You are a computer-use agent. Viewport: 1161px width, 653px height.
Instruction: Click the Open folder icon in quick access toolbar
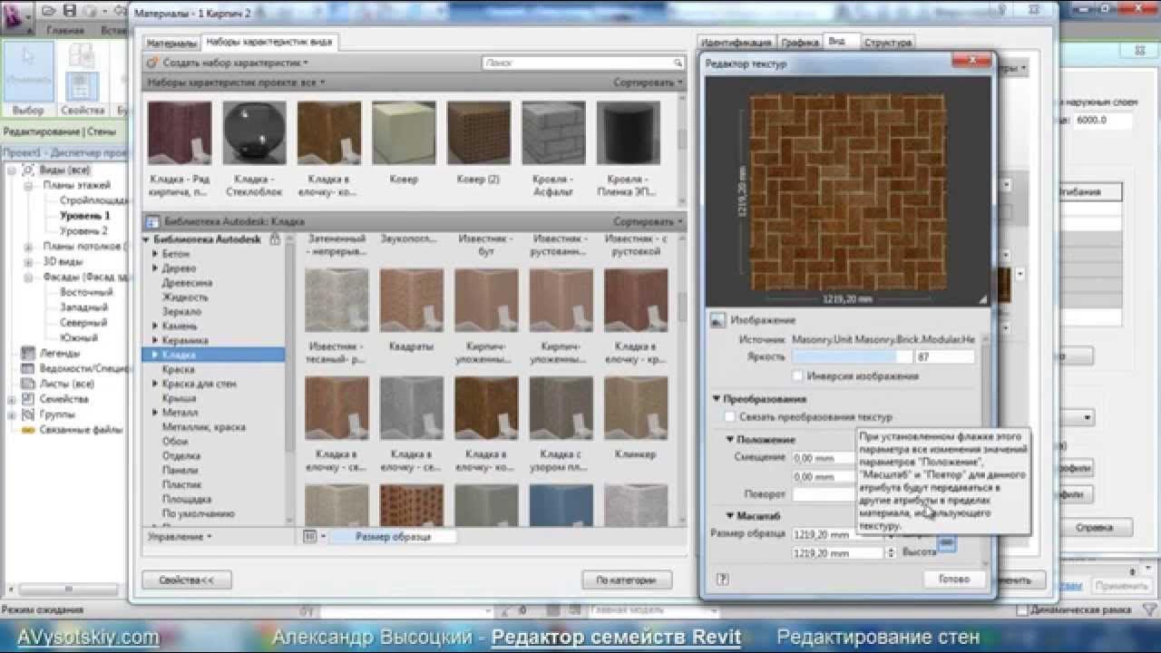(x=51, y=12)
